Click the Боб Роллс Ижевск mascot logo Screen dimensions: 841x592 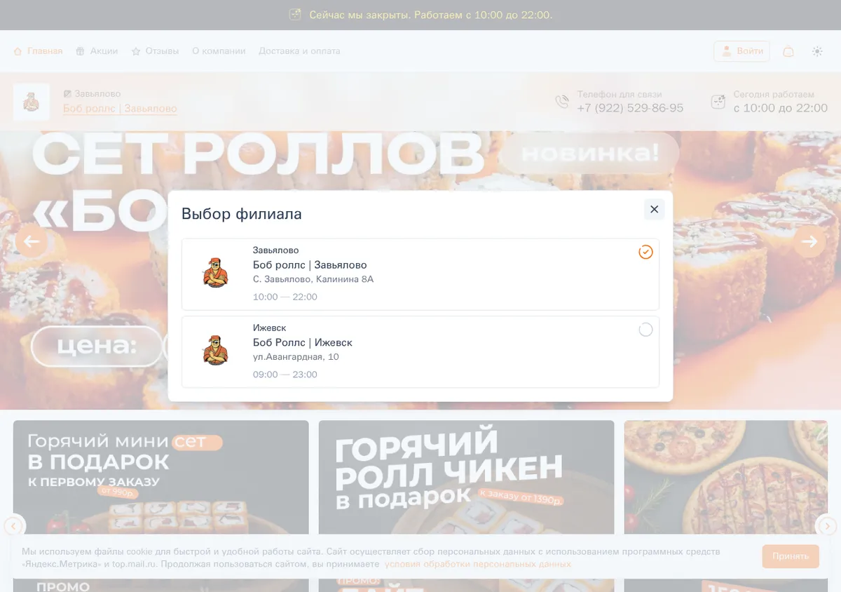coord(216,351)
